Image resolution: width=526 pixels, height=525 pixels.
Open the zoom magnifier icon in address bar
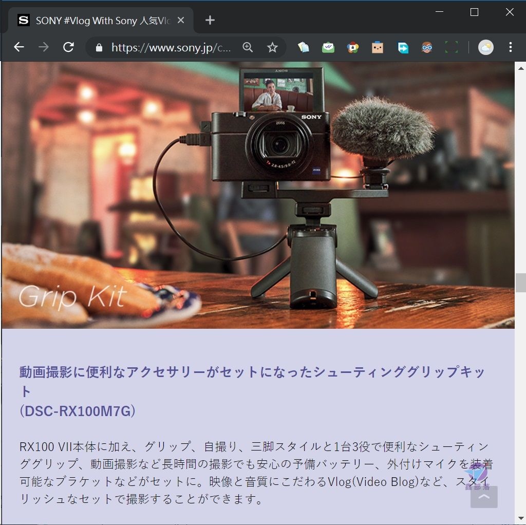(248, 47)
